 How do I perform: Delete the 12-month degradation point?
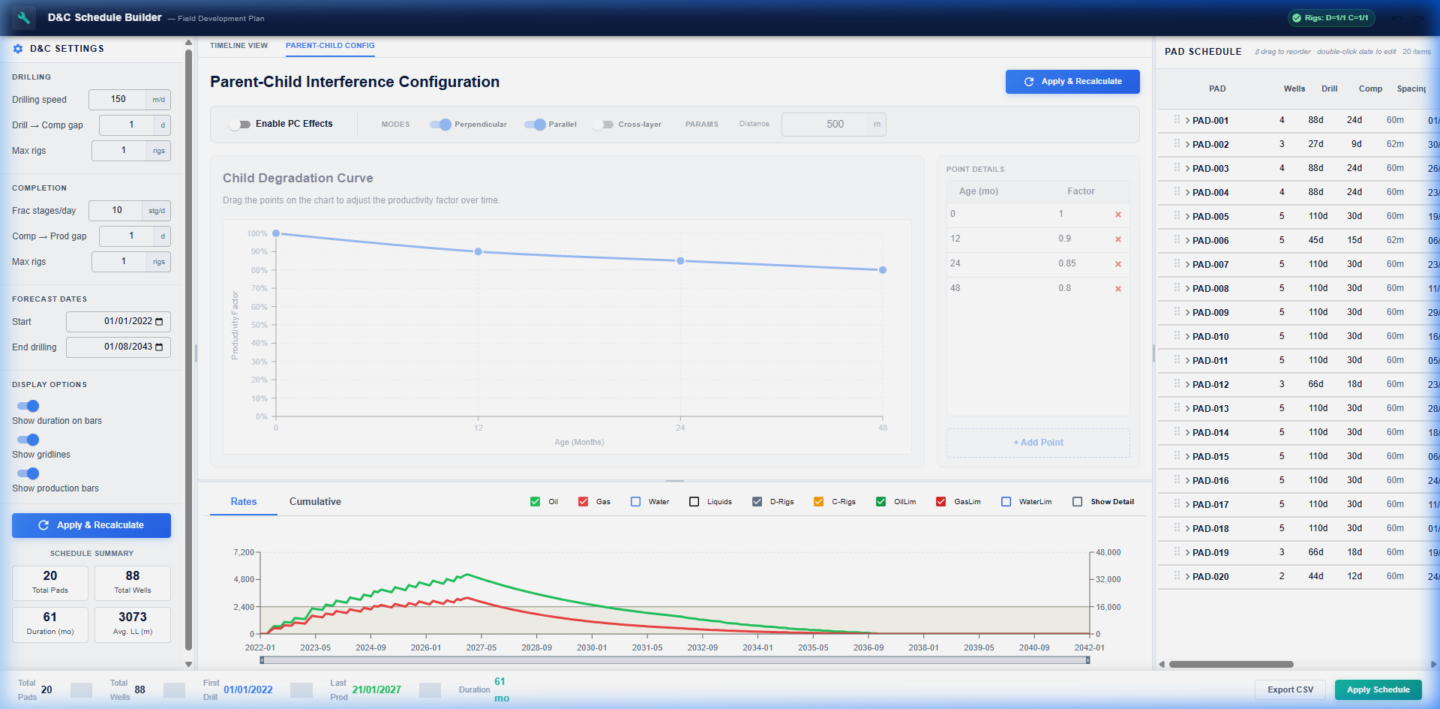point(1117,239)
